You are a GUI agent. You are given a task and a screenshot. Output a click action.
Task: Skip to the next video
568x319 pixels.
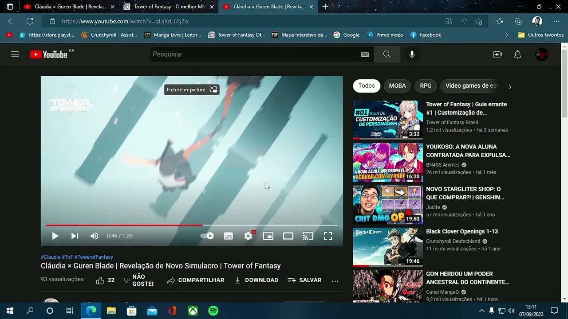coord(75,236)
